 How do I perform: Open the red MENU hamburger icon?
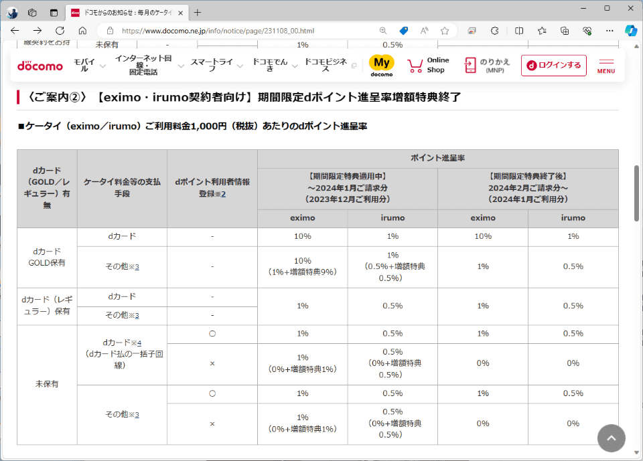coord(605,65)
